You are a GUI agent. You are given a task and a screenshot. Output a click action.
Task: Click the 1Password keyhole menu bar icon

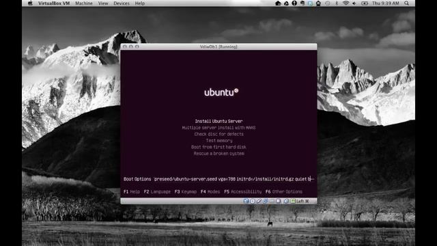(294, 3)
